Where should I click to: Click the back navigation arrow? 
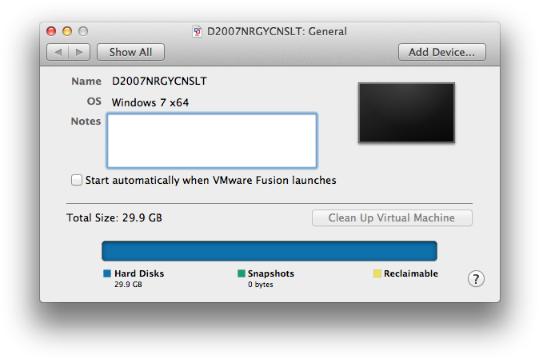coord(58,52)
